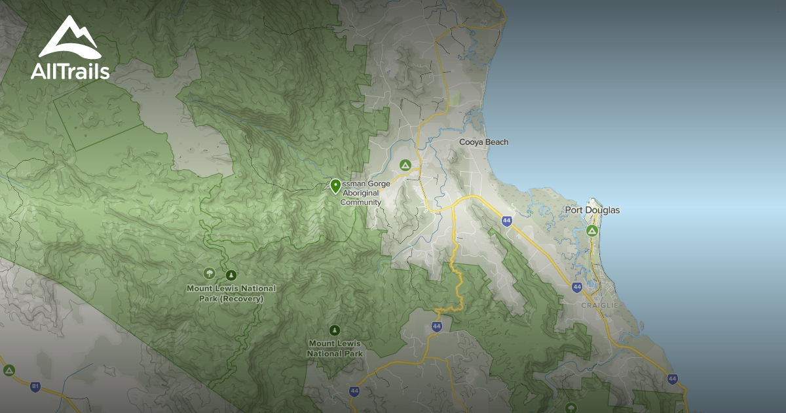Select the route 44 shield near Craiglie
This screenshot has height=413, width=786.
(x=576, y=286)
